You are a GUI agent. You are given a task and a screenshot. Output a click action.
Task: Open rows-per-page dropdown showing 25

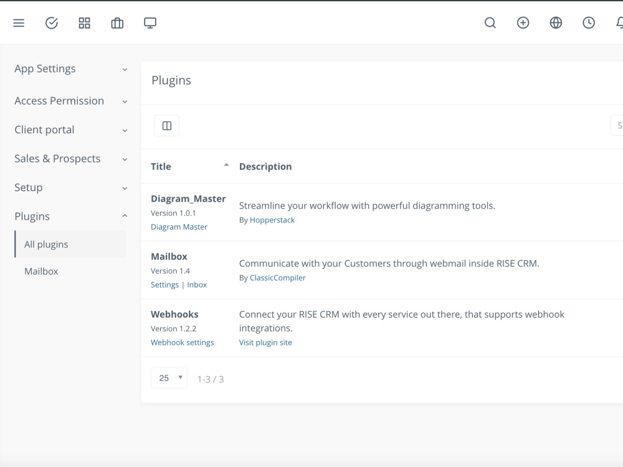point(169,378)
